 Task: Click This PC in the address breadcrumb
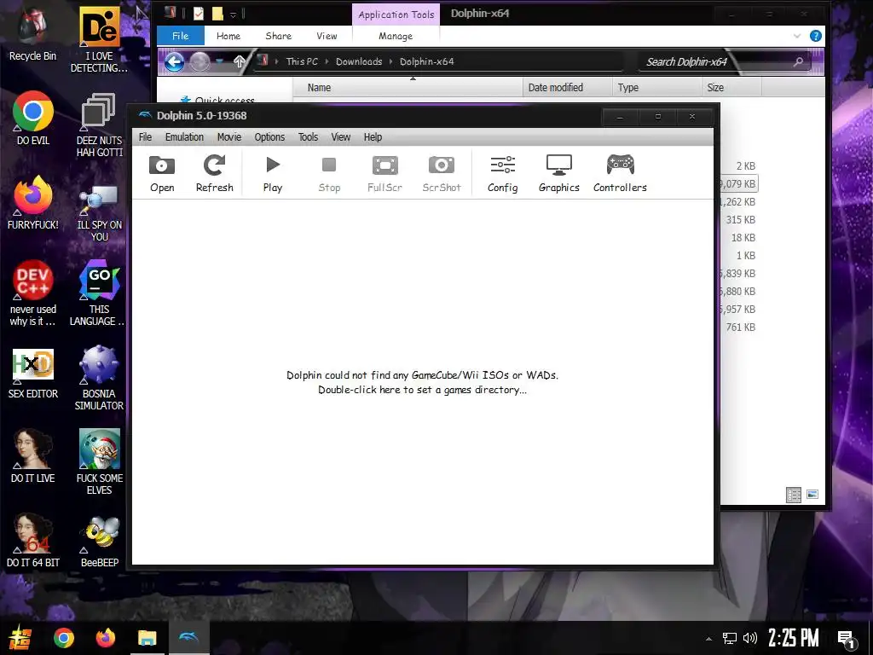pos(302,61)
